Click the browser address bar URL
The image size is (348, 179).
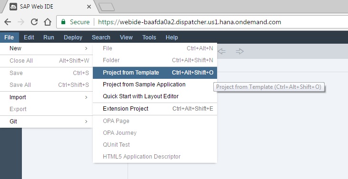point(189,22)
